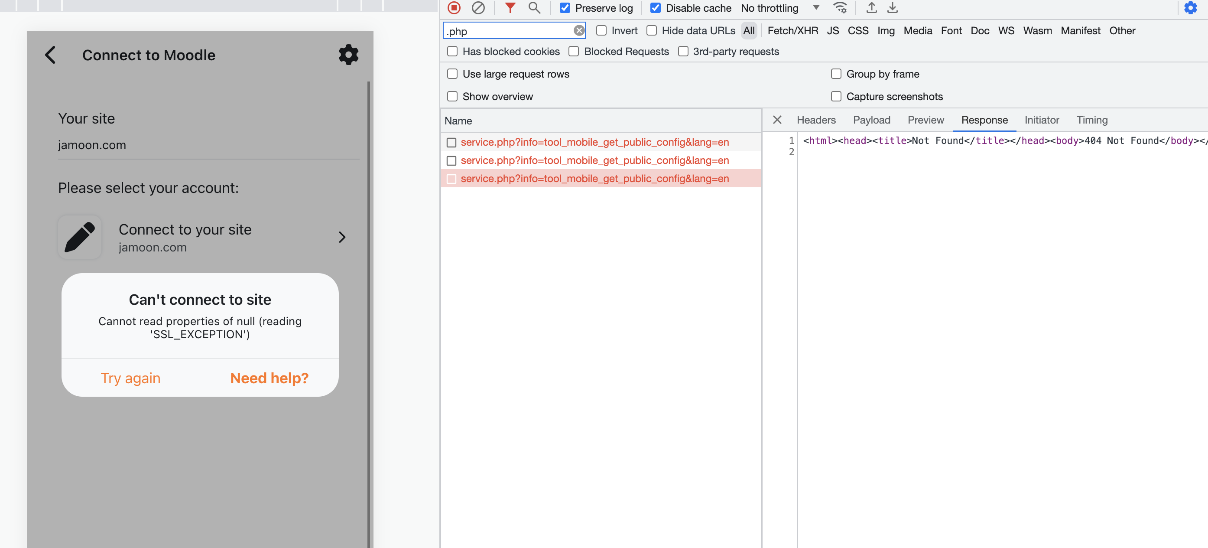Stop recording network log
This screenshot has width=1208, height=548.
point(454,8)
